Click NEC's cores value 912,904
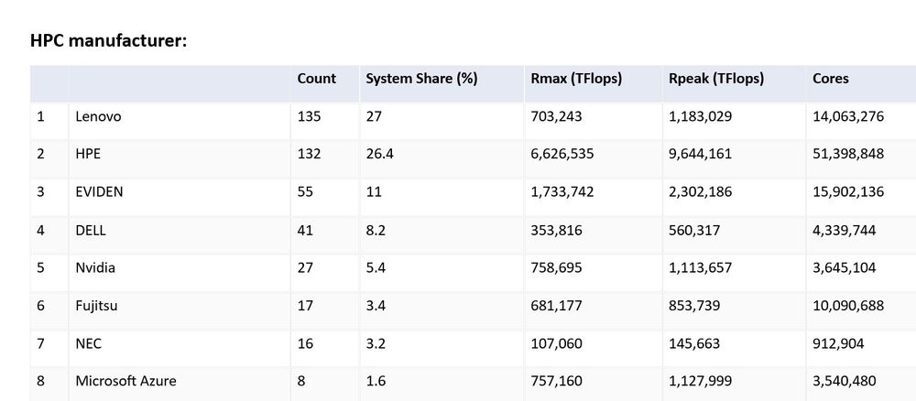The image size is (916, 401). click(838, 343)
